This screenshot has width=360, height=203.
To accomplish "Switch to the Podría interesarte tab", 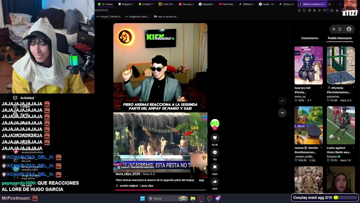I will (340, 38).
